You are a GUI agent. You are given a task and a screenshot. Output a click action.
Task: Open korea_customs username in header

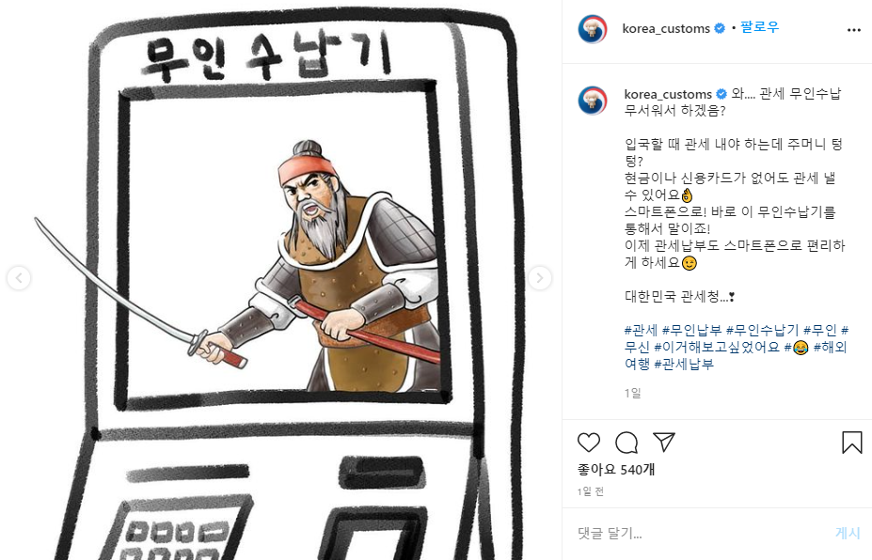click(666, 28)
